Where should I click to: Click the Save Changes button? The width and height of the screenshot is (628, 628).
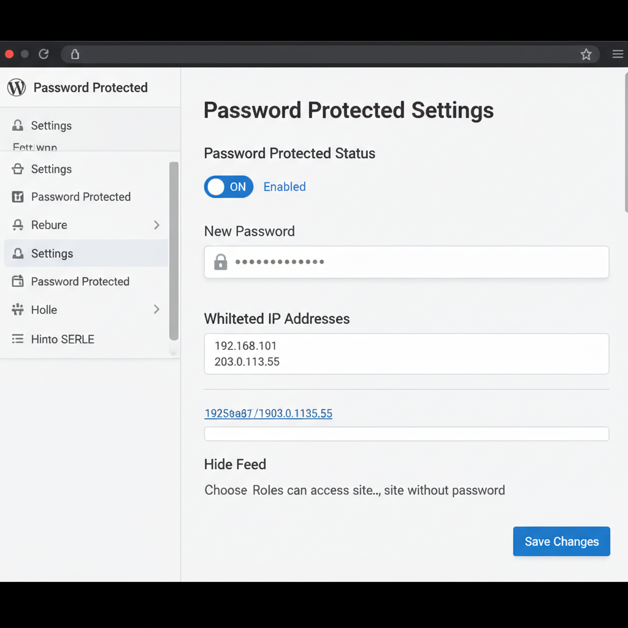click(561, 542)
